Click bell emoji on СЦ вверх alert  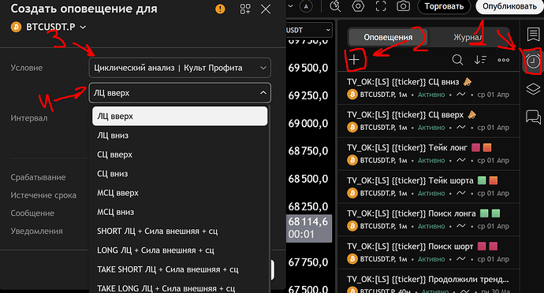click(471, 115)
